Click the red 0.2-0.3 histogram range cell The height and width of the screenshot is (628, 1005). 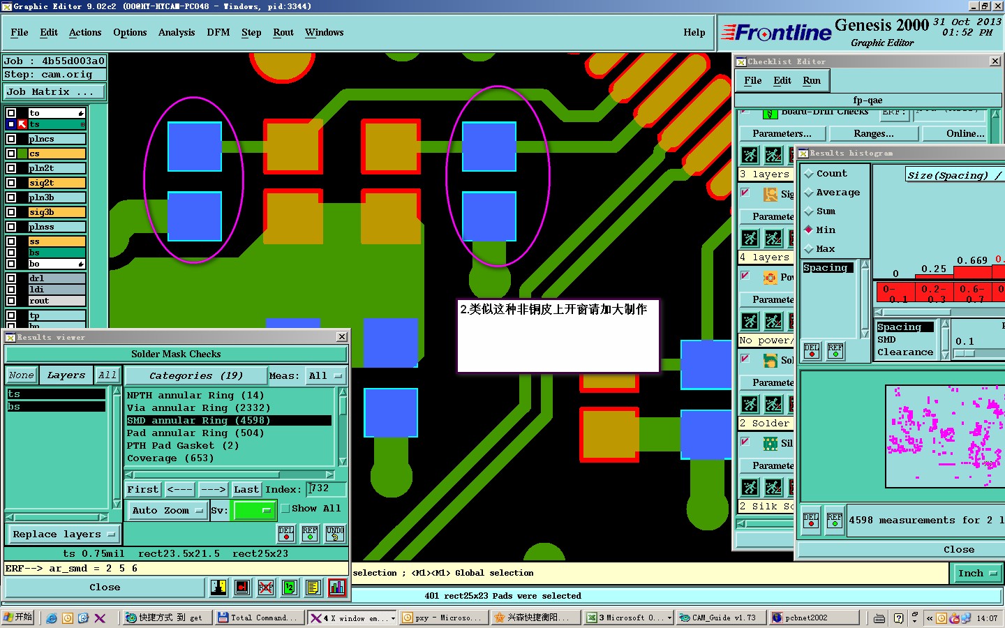[933, 293]
